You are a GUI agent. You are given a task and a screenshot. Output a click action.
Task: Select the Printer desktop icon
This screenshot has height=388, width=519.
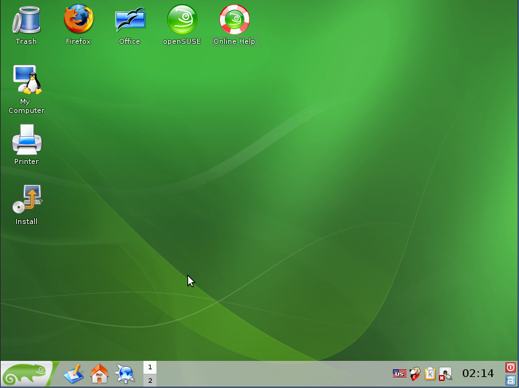coord(26,140)
